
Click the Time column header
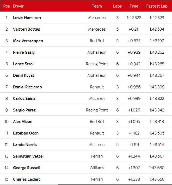coord(134,6)
